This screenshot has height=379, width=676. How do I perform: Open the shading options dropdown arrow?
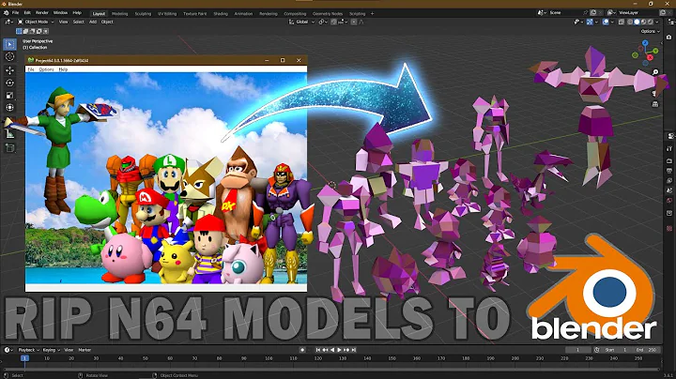point(656,22)
